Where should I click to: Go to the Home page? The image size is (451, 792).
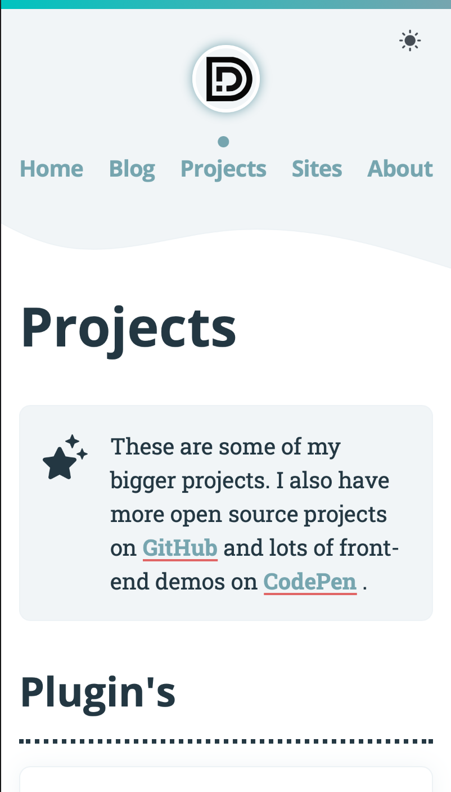(x=52, y=169)
